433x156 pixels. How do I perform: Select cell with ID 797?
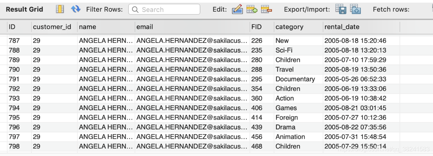[x=19, y=137]
